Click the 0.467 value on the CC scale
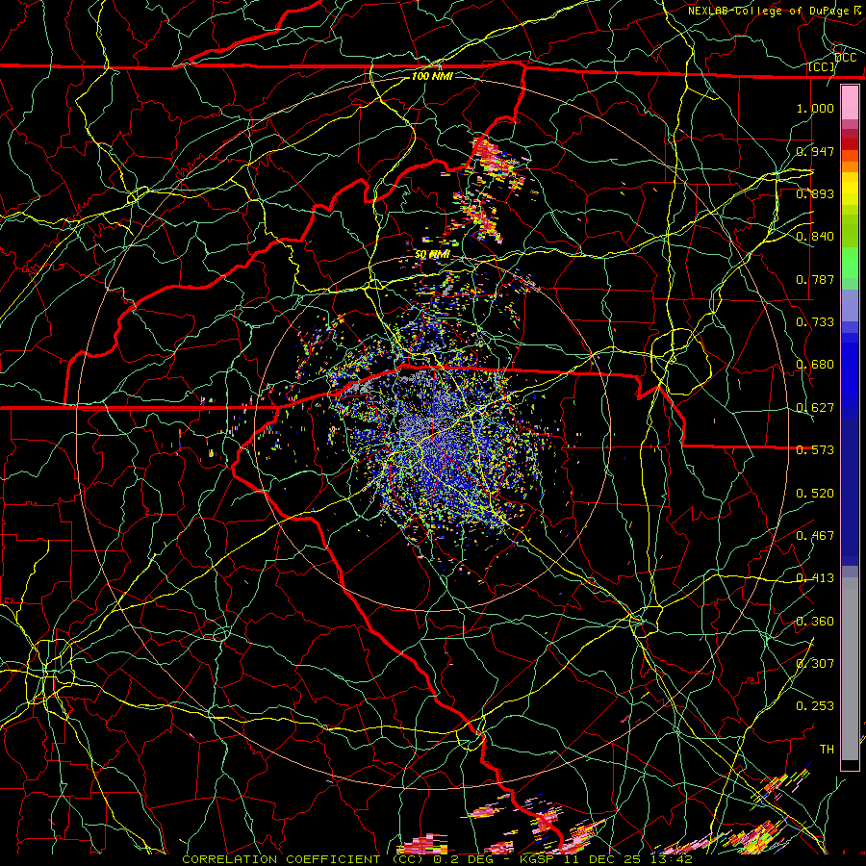The height and width of the screenshot is (866, 866). click(x=815, y=536)
